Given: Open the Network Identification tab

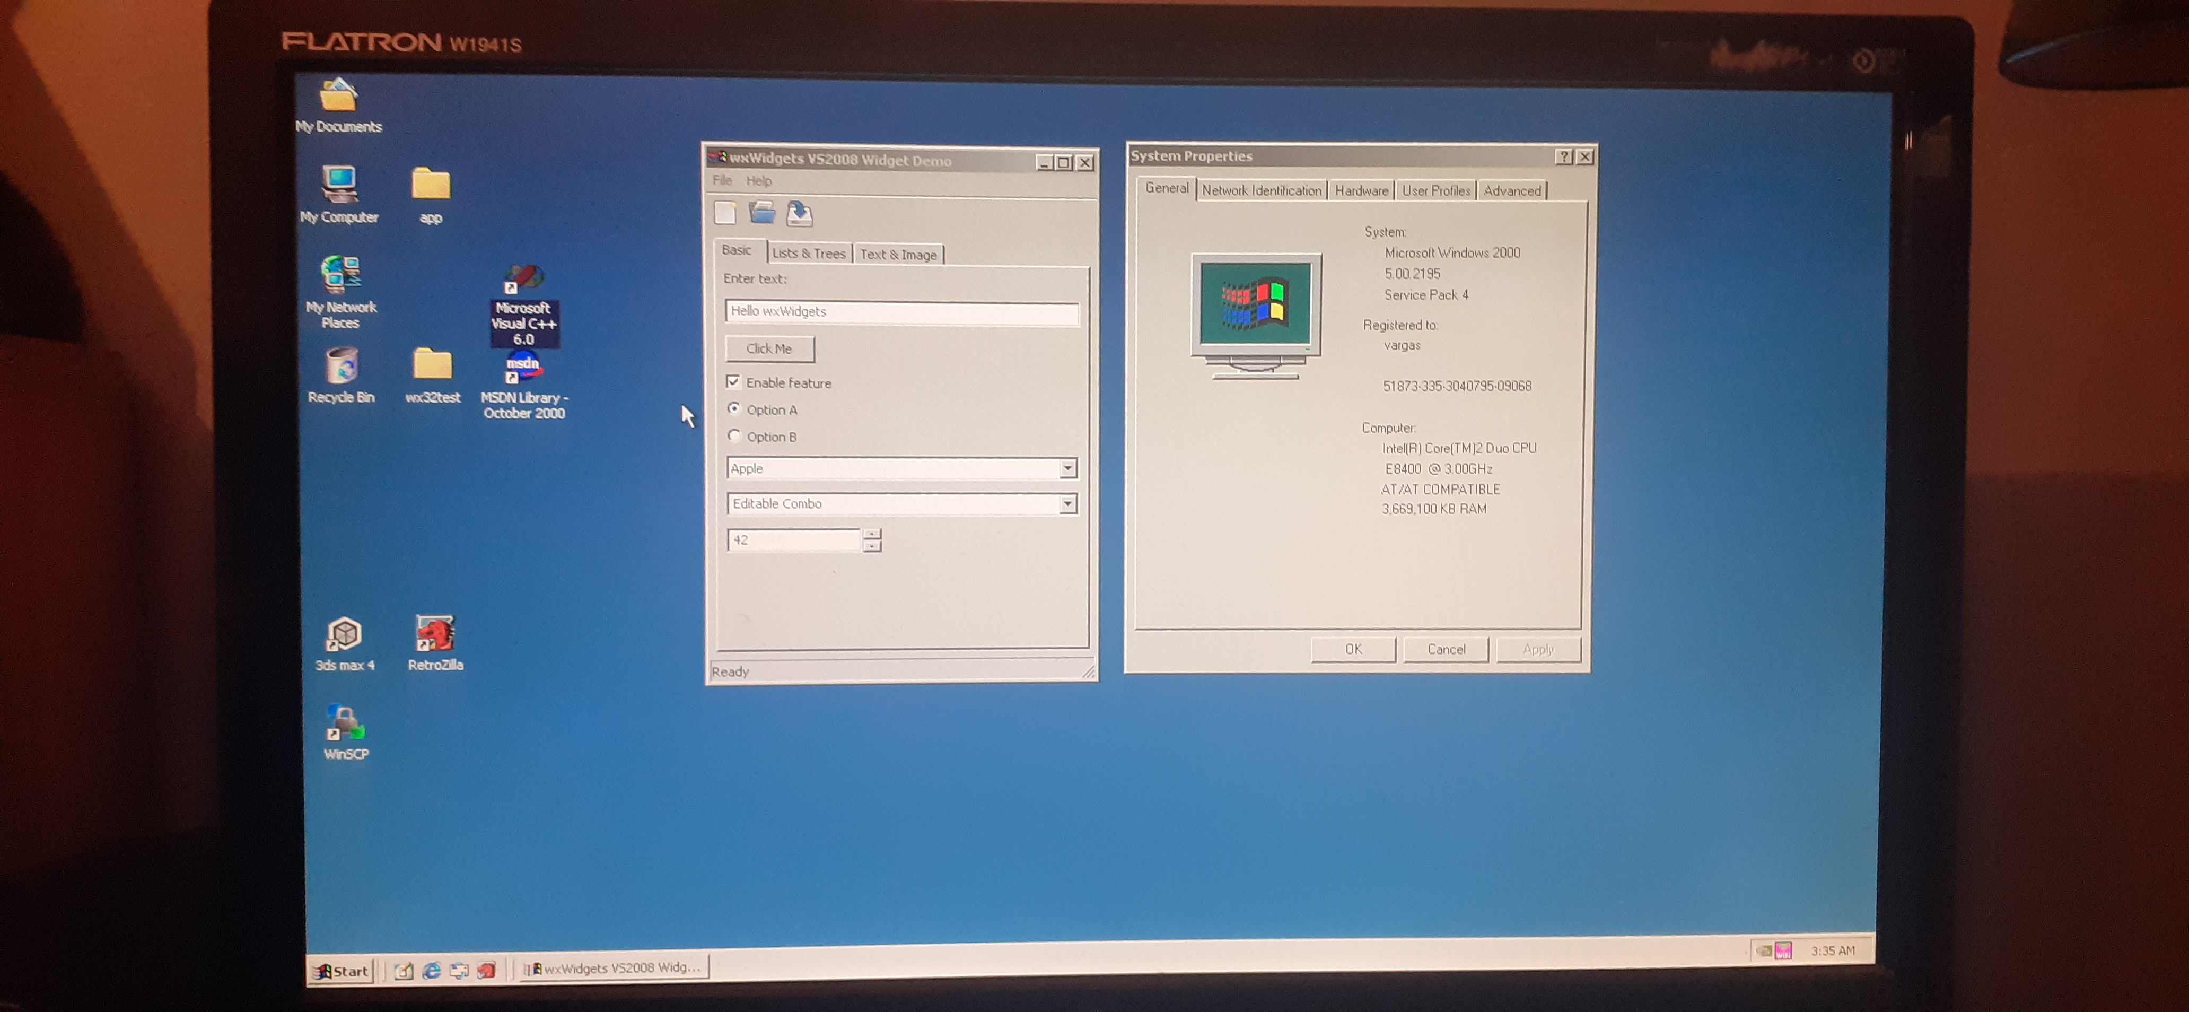Looking at the screenshot, I should pos(1262,190).
